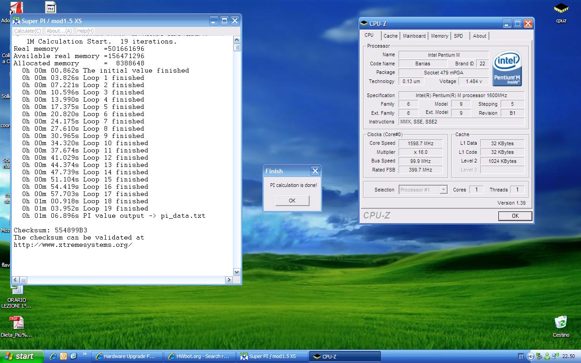
Task: Select CPU-Z taskbar button
Action: 345,357
